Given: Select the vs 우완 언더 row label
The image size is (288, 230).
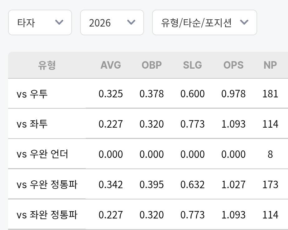Looking at the screenshot, I should pyautogui.click(x=42, y=154).
